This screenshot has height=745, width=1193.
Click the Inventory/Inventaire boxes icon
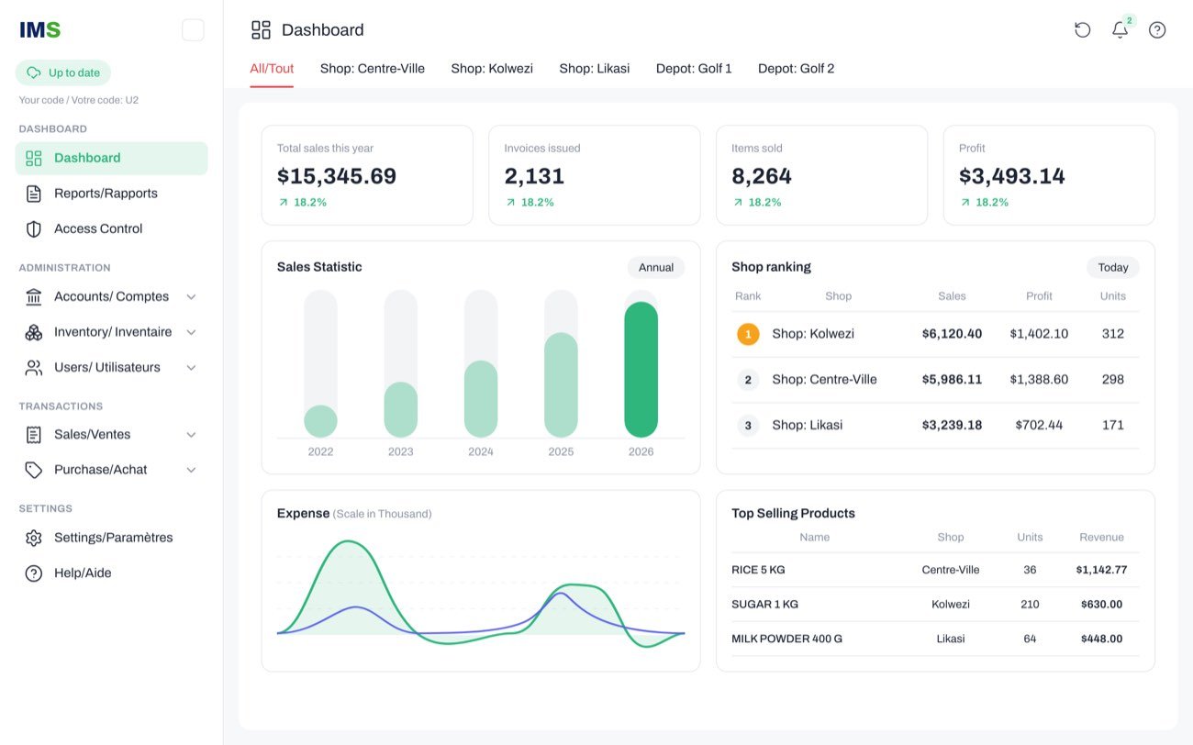34,332
